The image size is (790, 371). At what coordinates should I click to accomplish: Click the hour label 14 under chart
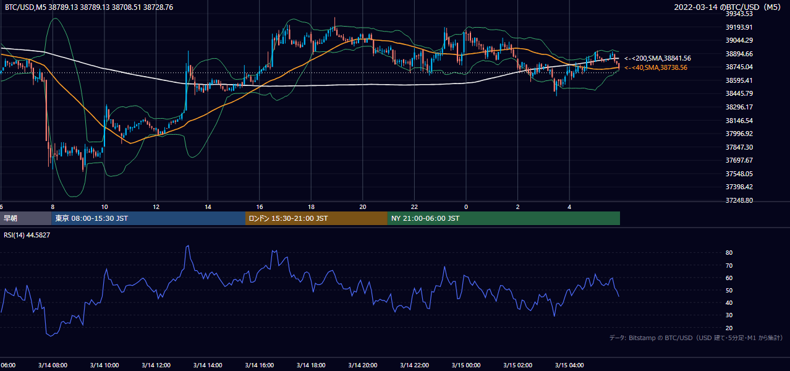[208, 207]
